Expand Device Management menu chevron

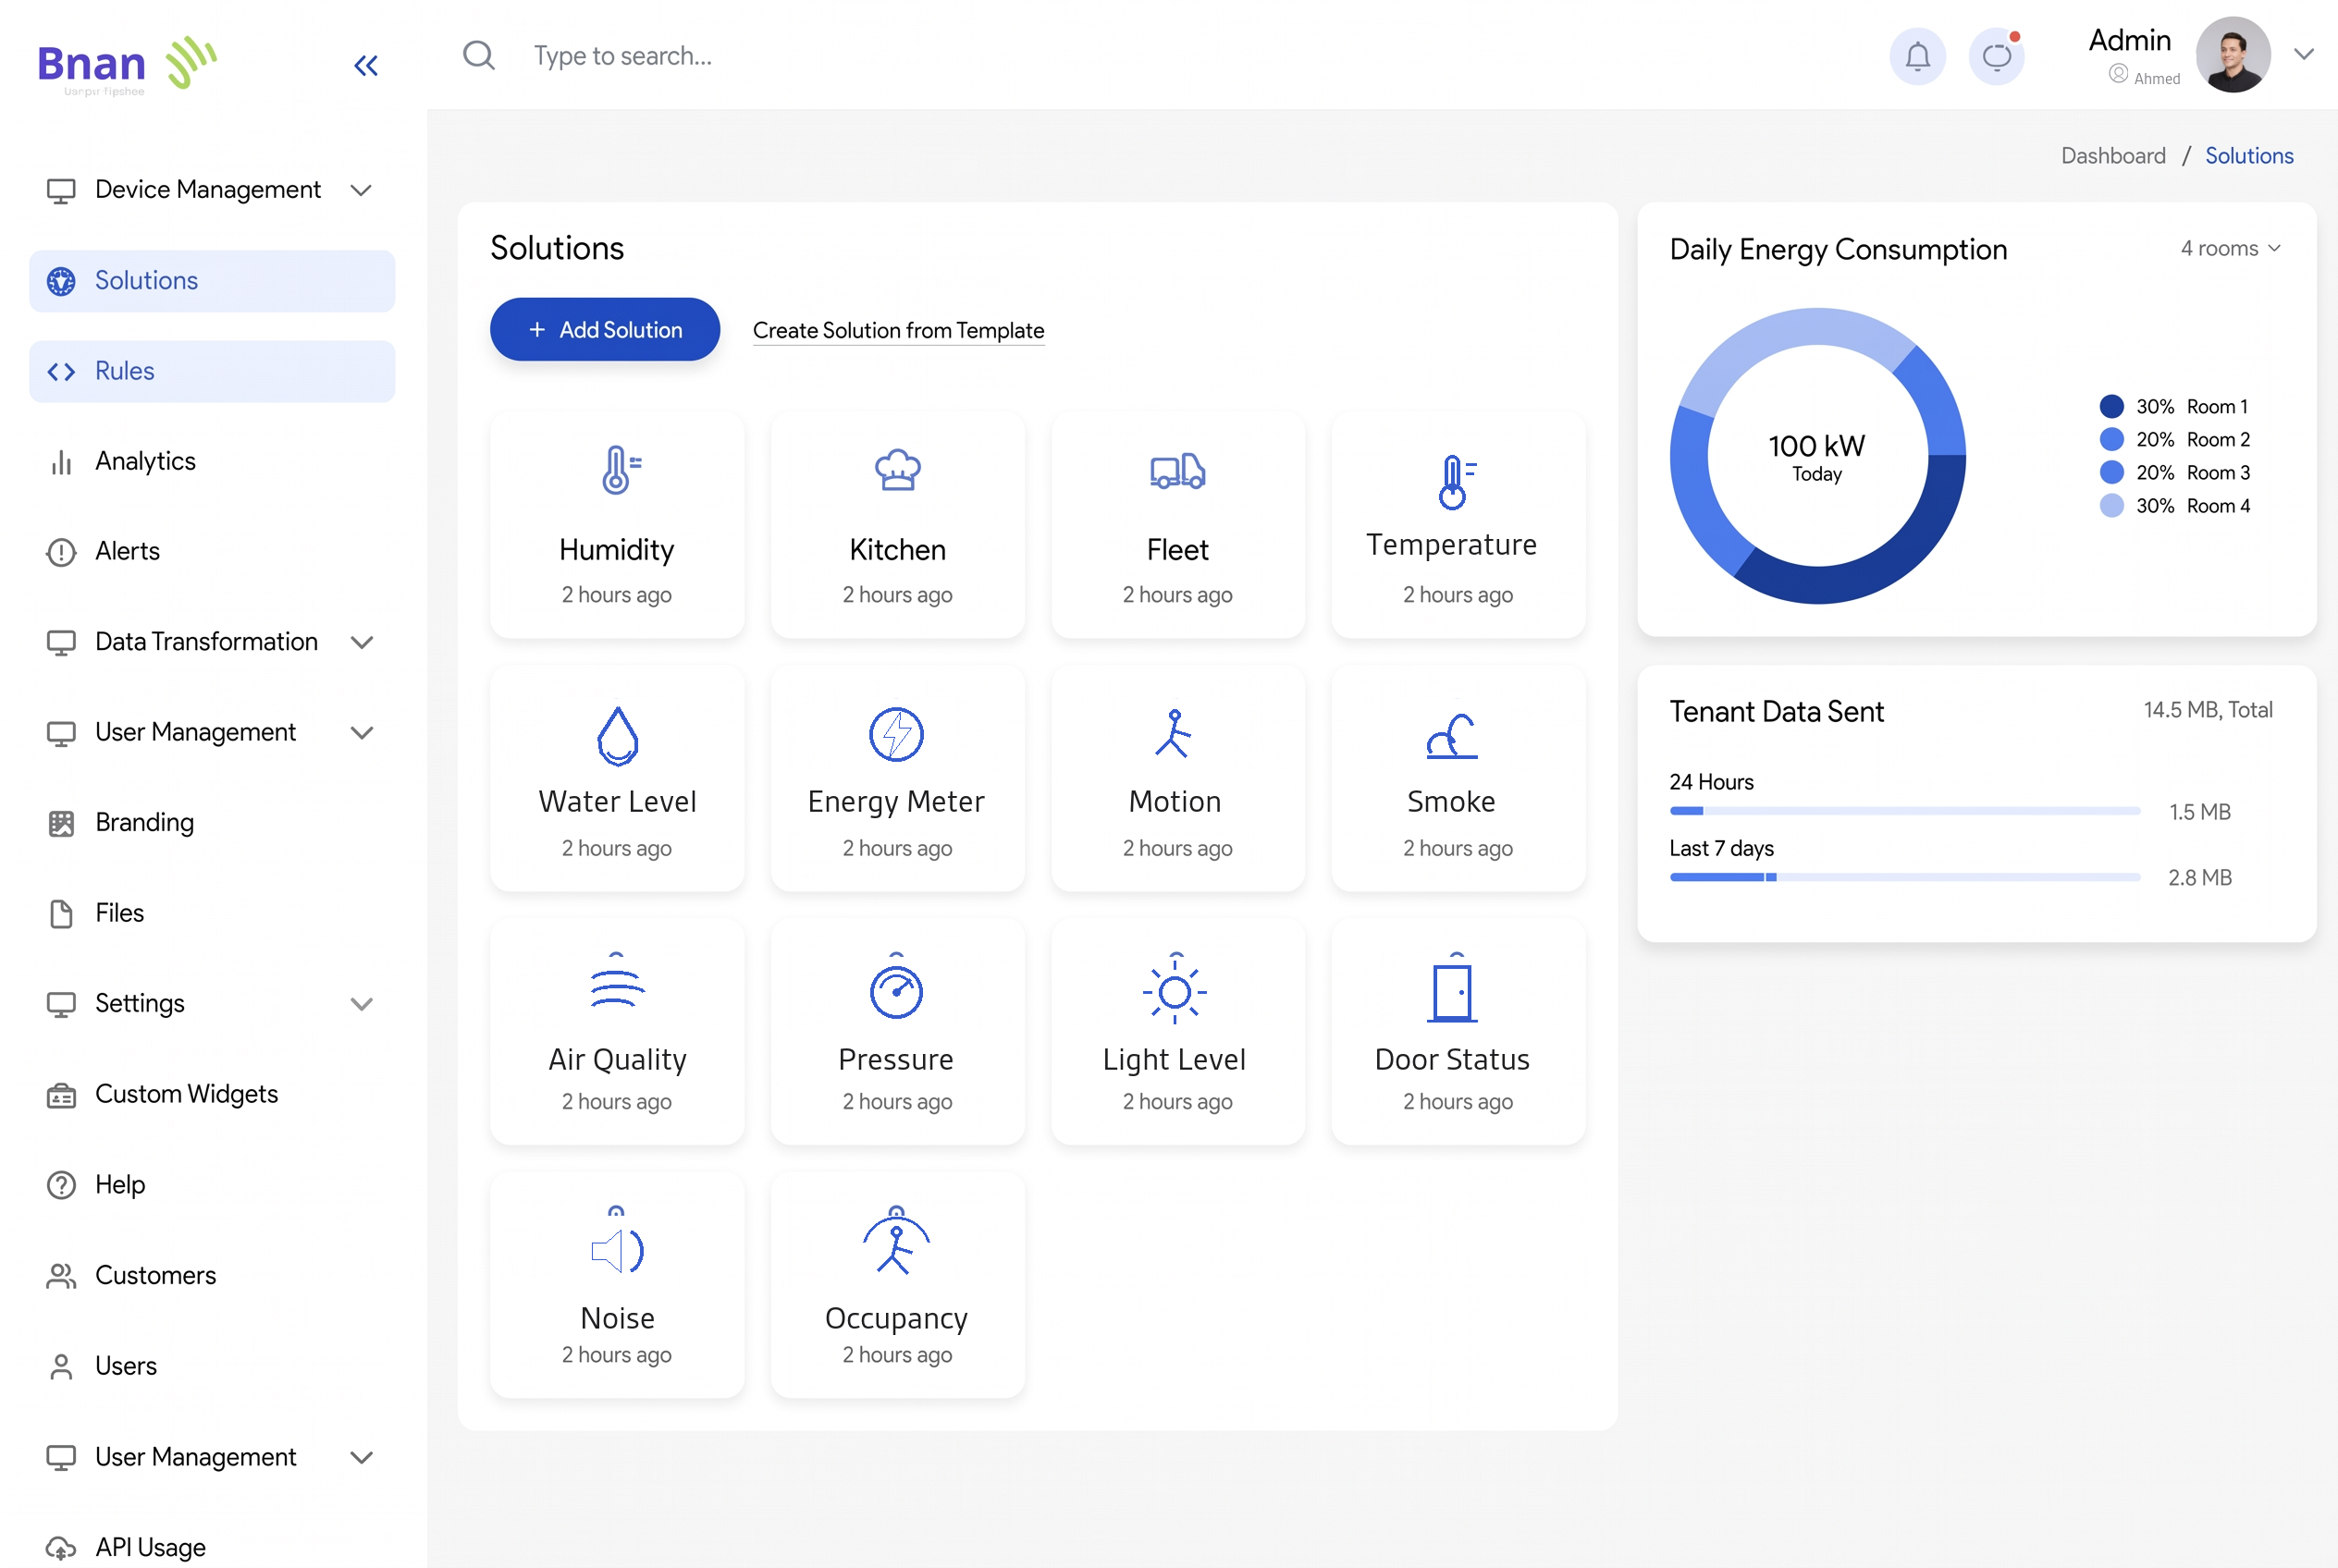[x=363, y=190]
